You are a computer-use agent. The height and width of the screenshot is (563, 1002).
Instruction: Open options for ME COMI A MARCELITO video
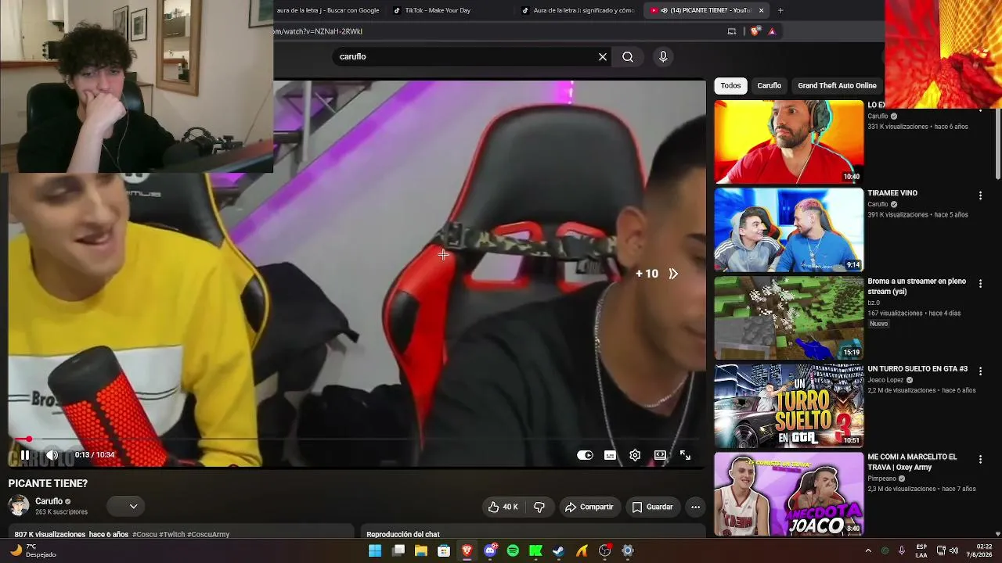[x=980, y=459]
